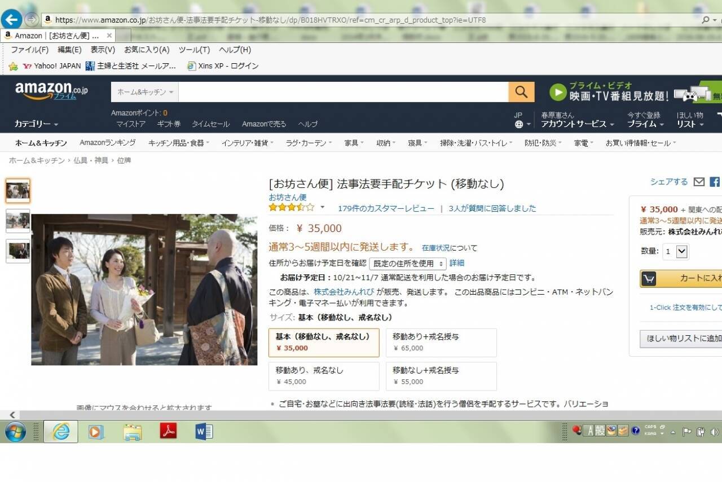722x482 pixels.
Task: Select the 移動あり+戒名授与 ¥65,000 option
Action: click(441, 342)
